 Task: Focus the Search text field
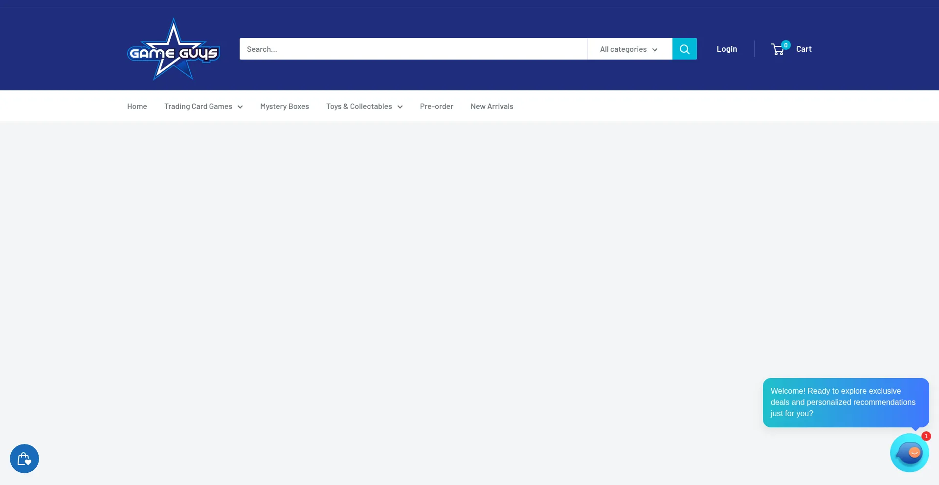[413, 49]
